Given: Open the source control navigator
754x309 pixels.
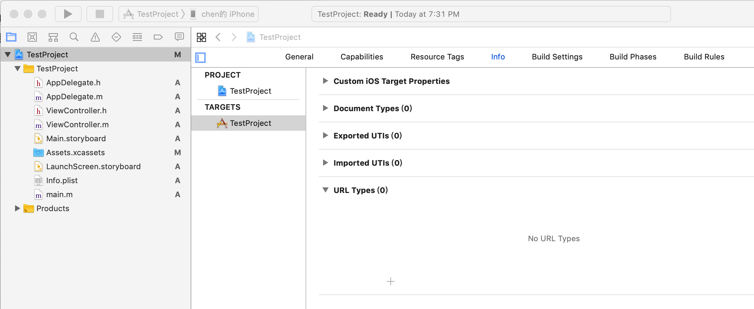Looking at the screenshot, I should tap(32, 37).
